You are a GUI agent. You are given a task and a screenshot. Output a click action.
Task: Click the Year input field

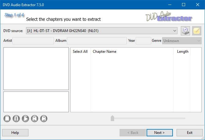(143, 41)
